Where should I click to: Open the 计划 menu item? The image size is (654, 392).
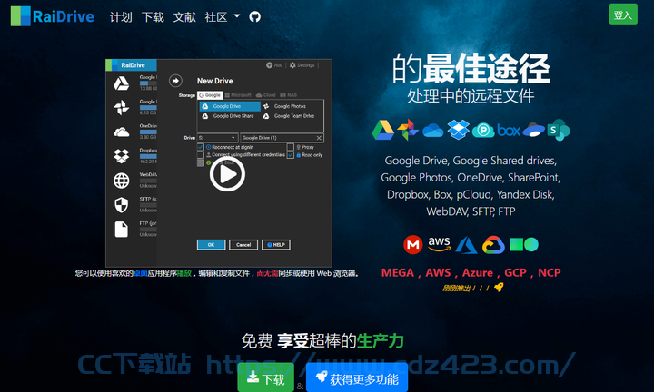121,17
